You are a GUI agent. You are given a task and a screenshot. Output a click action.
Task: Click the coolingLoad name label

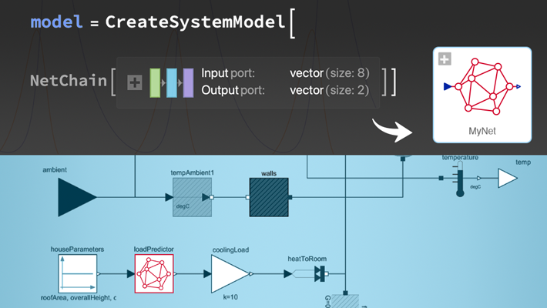[230, 249]
